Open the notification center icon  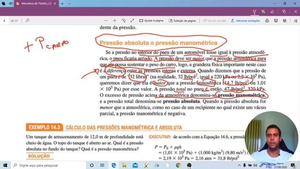[293, 165]
